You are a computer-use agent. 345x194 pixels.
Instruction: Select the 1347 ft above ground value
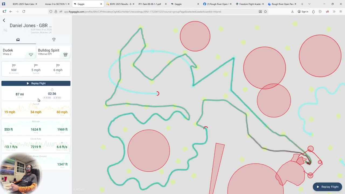point(62,164)
